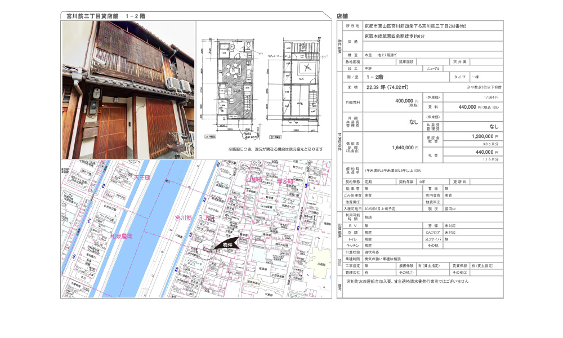Click the tax-included rent 440,000 円 (税込 10%)
This screenshot has height=338, width=563.
[478, 107]
